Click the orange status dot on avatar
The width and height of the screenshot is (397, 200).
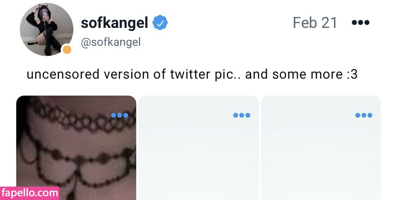[x=66, y=50]
